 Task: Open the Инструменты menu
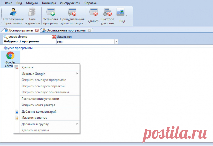[70, 3]
